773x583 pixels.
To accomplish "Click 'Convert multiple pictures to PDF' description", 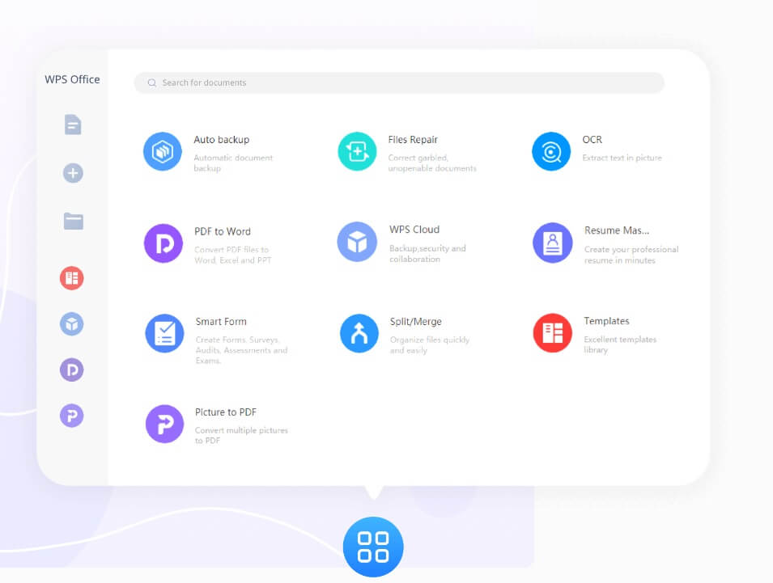I will [x=241, y=435].
